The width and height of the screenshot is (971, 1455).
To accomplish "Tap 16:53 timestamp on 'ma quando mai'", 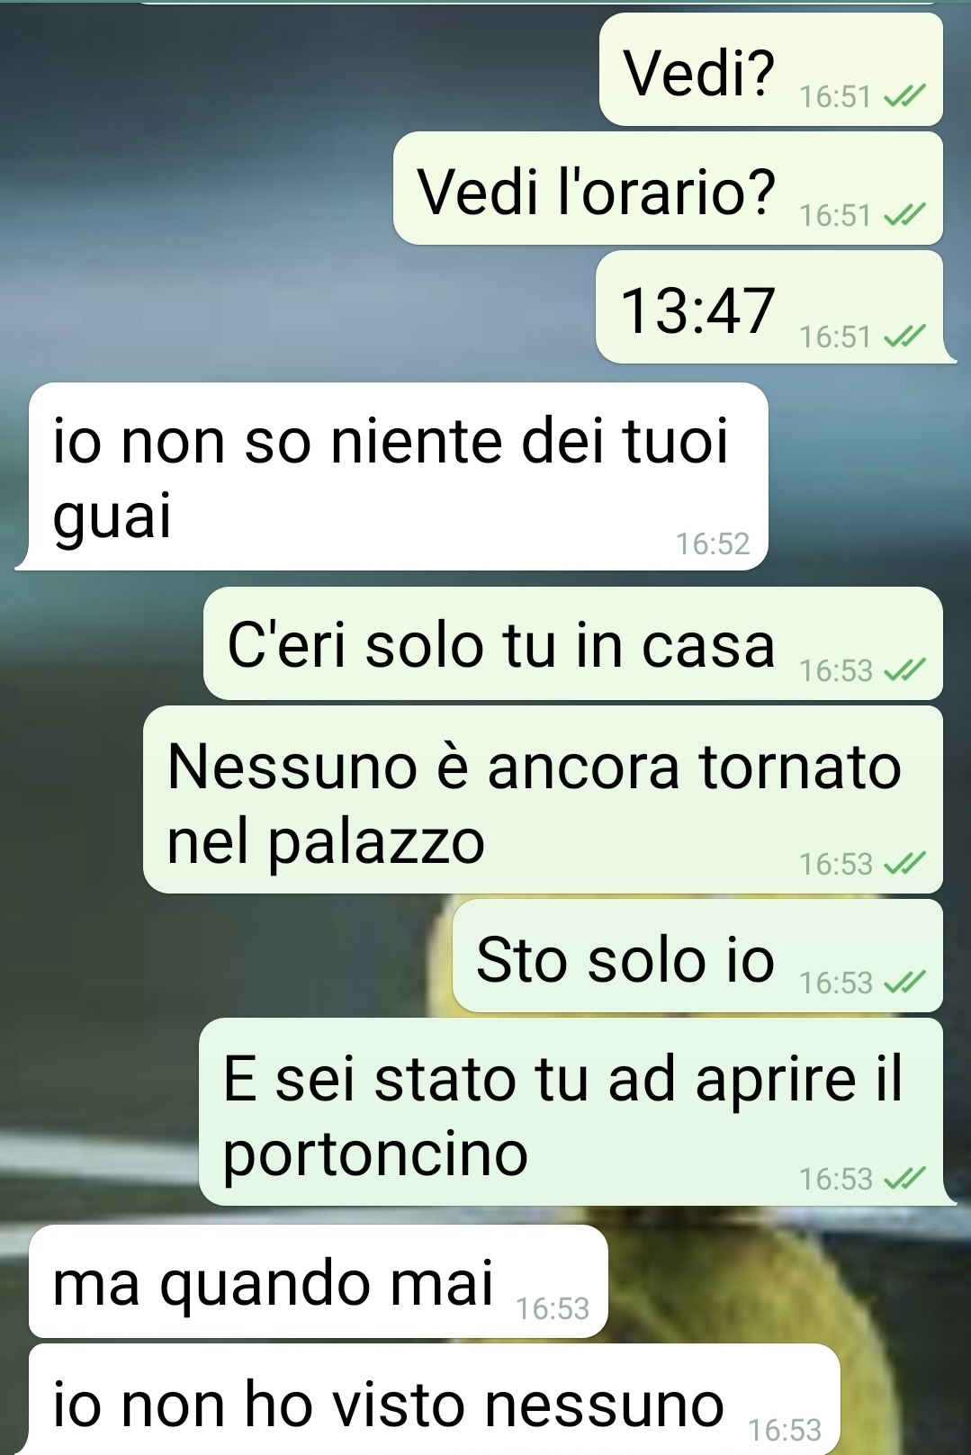I will pyautogui.click(x=553, y=1308).
